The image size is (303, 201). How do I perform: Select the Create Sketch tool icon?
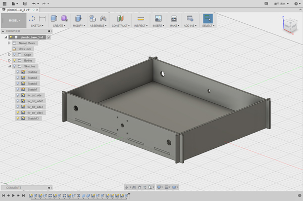(x=32, y=19)
